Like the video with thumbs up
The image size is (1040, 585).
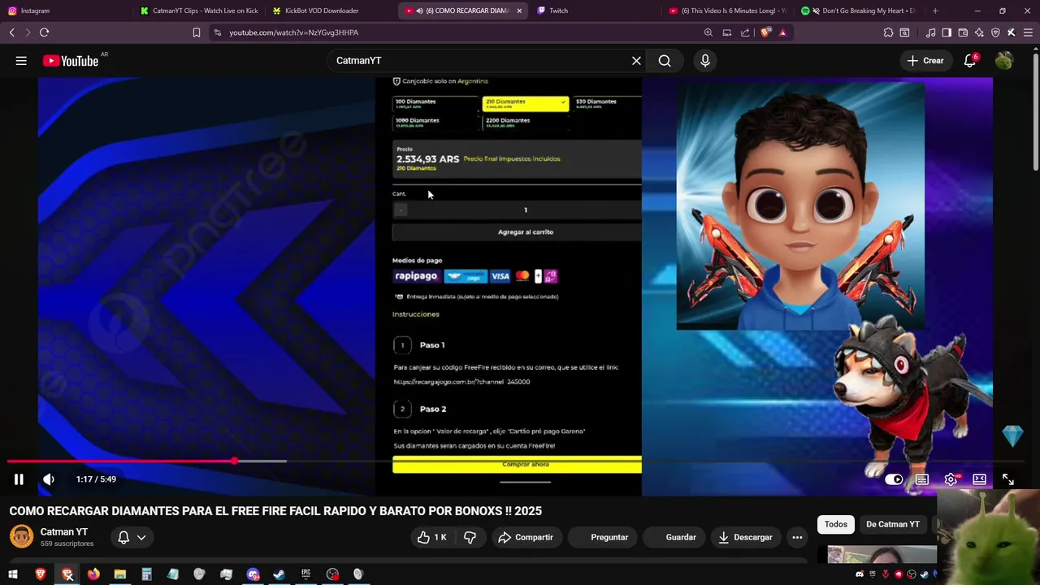[432, 537]
